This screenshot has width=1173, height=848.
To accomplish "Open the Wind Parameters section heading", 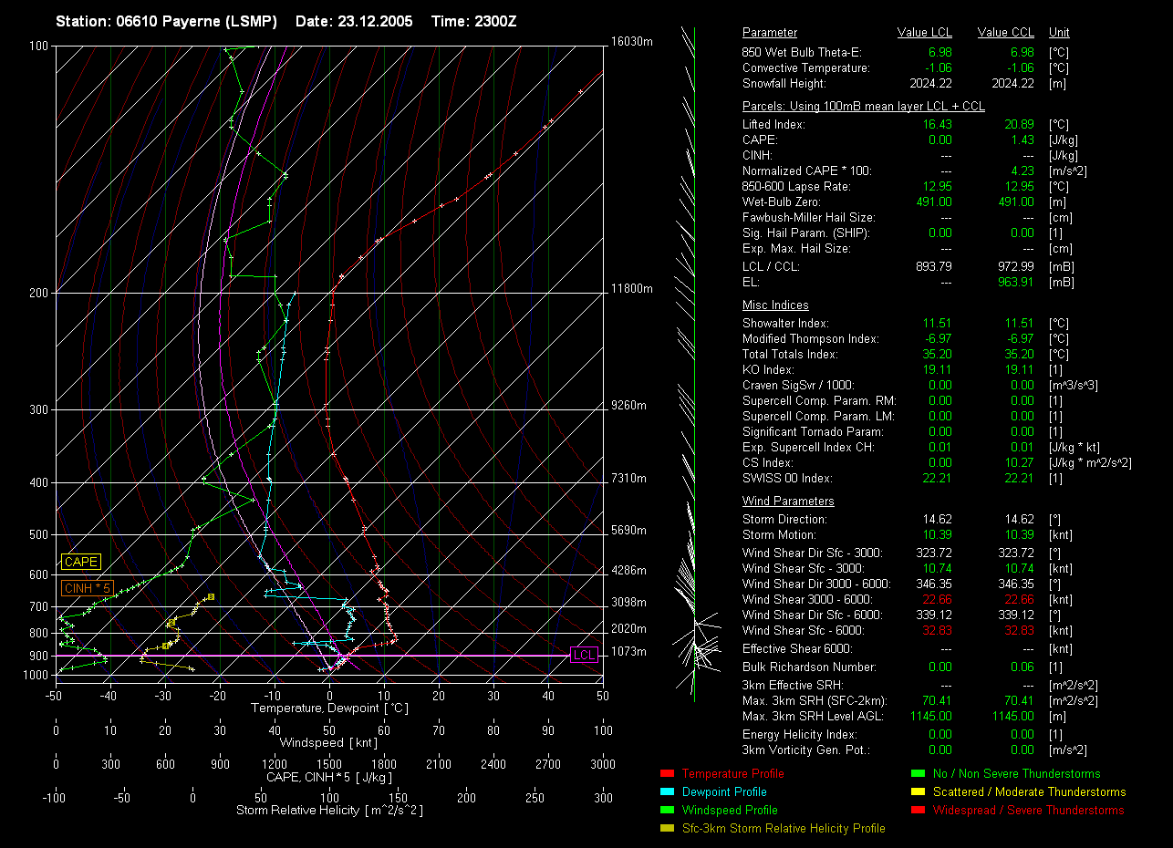I will click(x=788, y=502).
